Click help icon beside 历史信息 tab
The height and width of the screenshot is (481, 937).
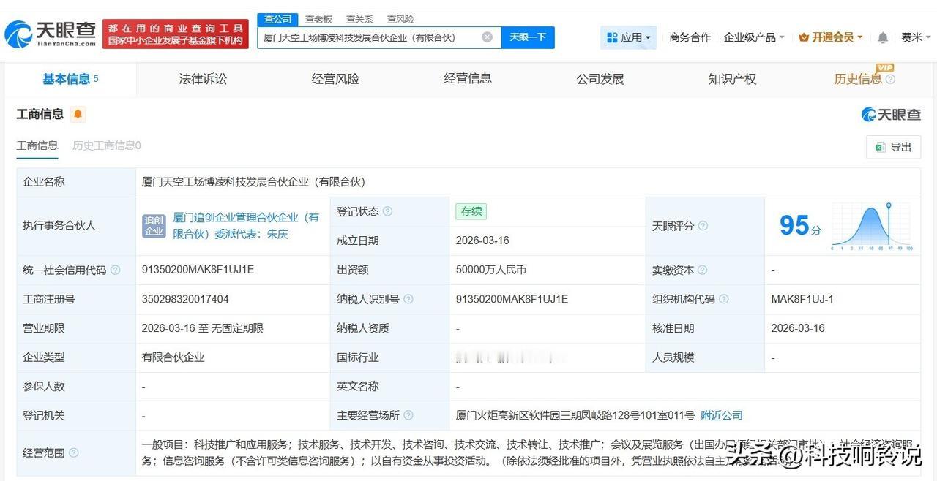pos(890,79)
